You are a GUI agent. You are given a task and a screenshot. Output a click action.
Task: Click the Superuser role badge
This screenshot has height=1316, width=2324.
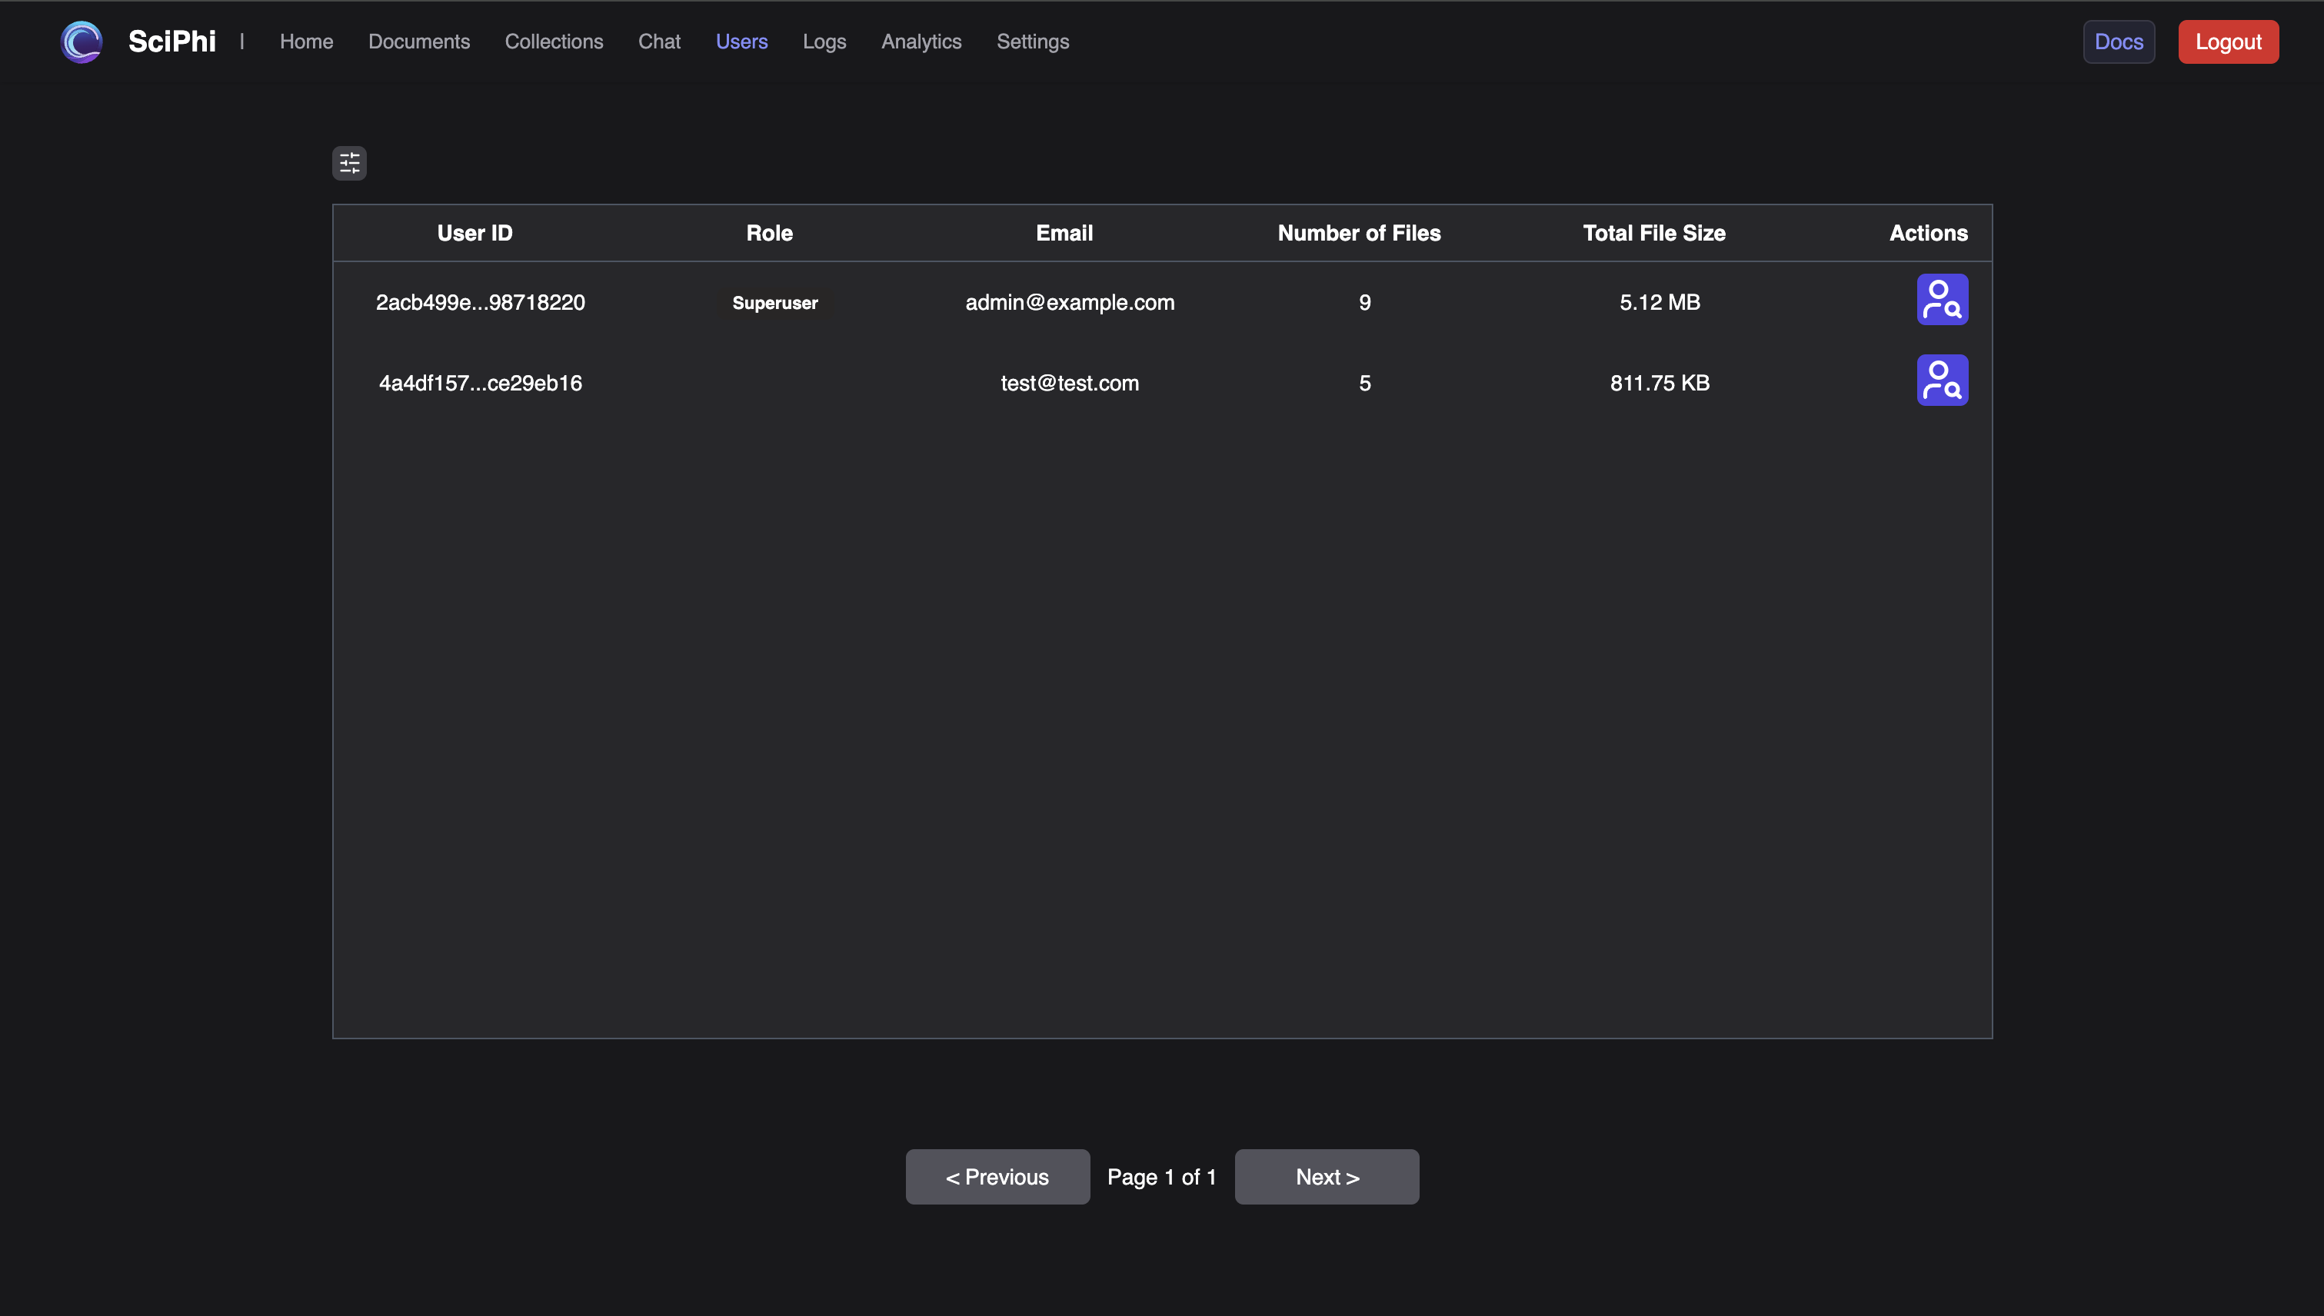(x=775, y=303)
